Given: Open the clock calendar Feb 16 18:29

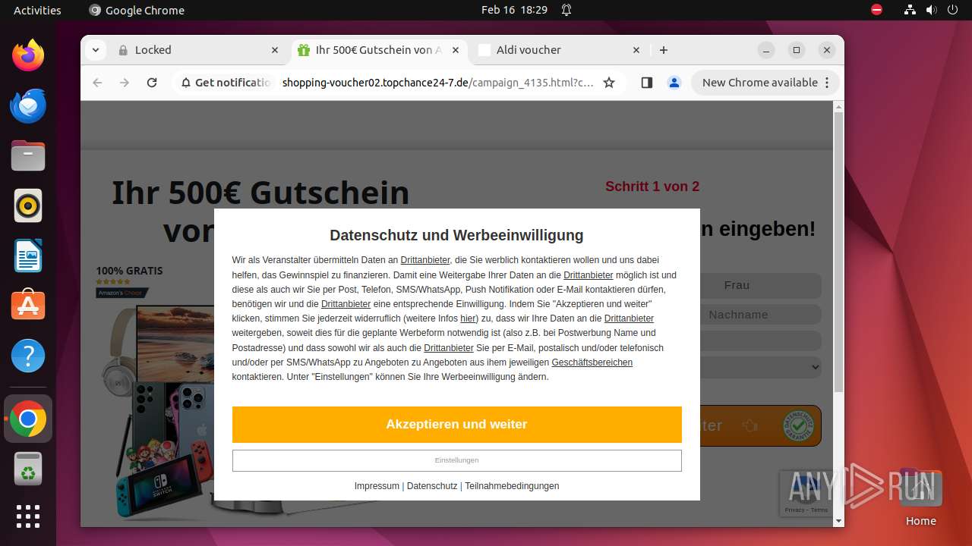Looking at the screenshot, I should 514,10.
